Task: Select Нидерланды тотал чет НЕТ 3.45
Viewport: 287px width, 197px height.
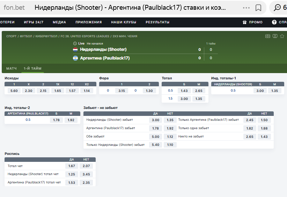Action: point(86,174)
